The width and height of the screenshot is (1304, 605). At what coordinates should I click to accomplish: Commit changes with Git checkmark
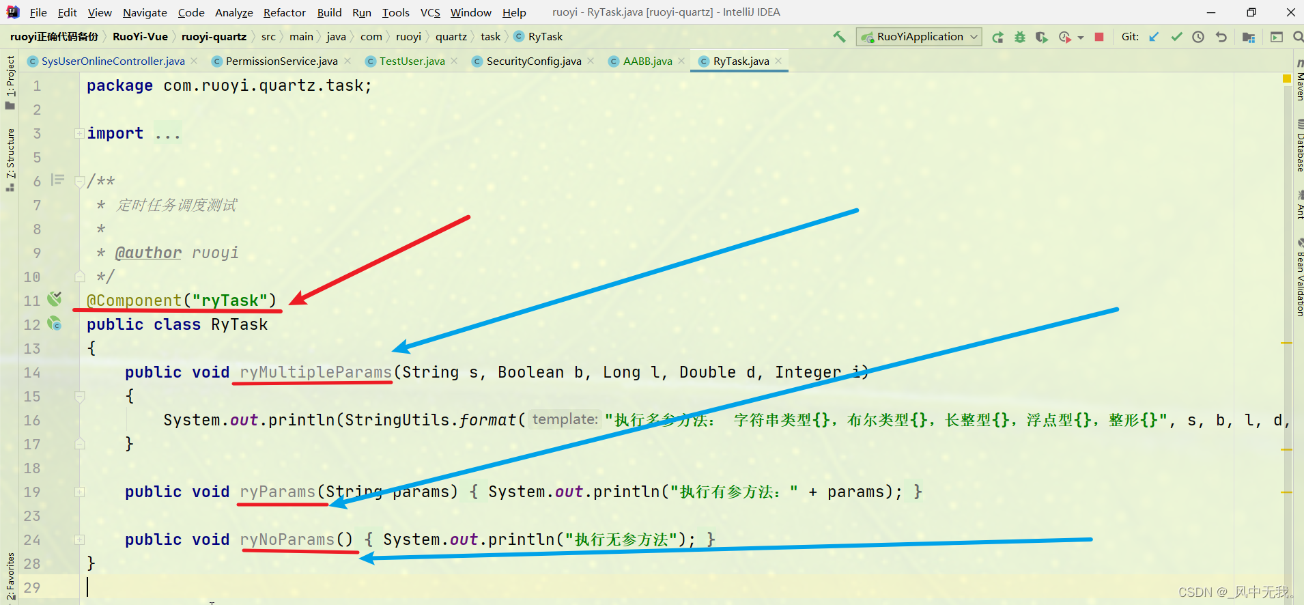1176,37
